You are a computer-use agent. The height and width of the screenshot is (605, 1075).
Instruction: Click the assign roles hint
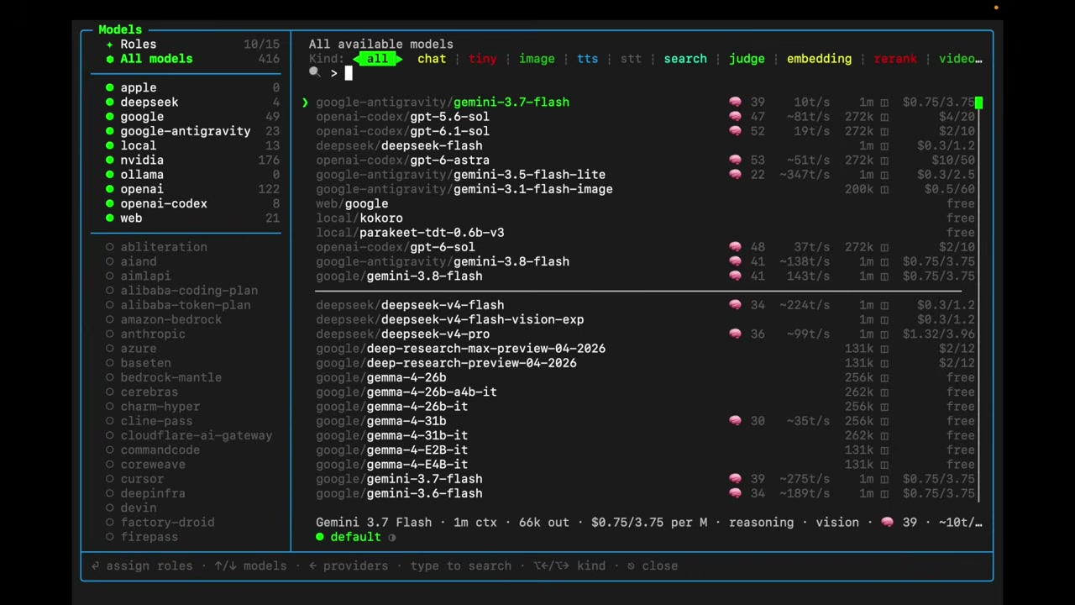coord(142,566)
